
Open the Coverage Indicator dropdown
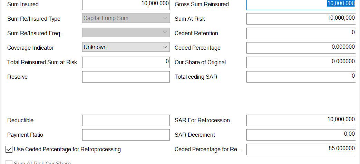pos(126,47)
